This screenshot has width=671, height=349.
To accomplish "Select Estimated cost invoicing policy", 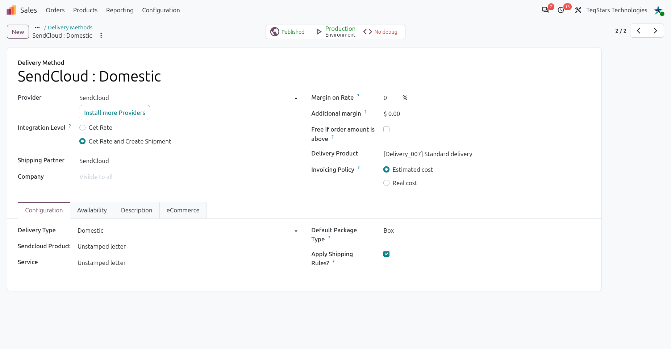I will coord(387,170).
